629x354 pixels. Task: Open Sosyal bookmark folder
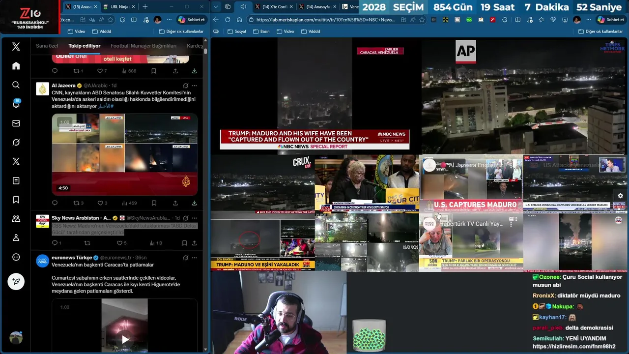[236, 31]
